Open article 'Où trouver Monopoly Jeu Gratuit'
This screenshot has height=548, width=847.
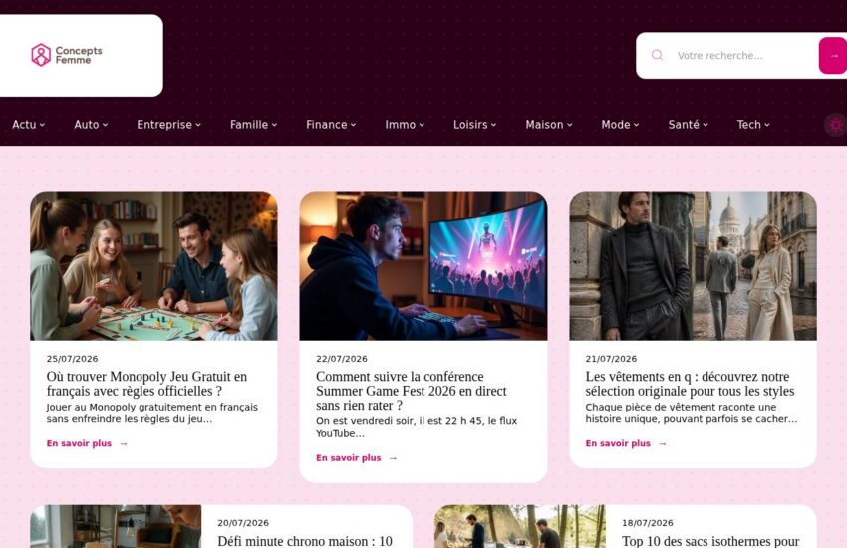[146, 384]
